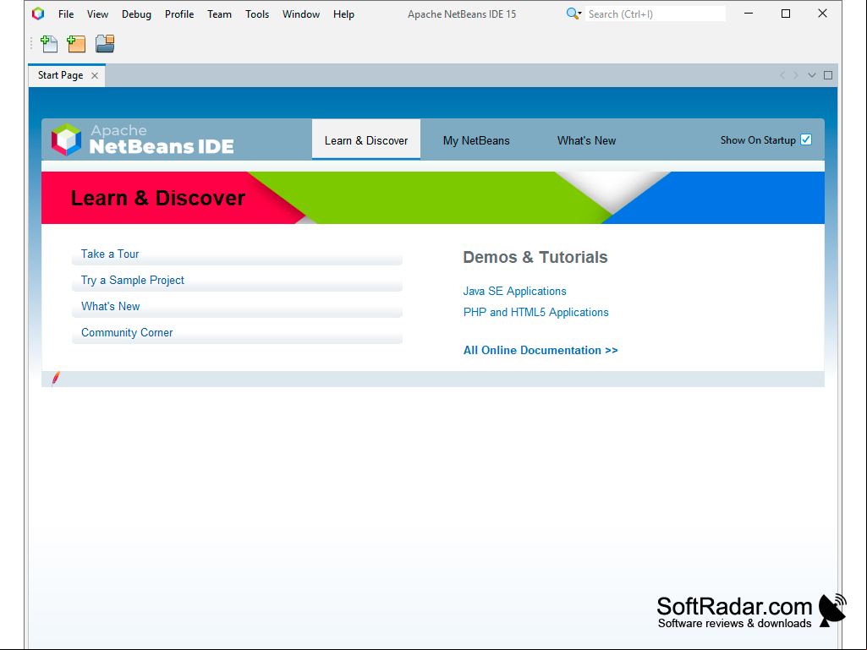Image resolution: width=867 pixels, height=650 pixels.
Task: Click the NetBeans logo in the title bar
Action: point(38,14)
